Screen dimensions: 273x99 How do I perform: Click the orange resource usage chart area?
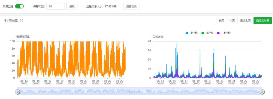click(71, 60)
